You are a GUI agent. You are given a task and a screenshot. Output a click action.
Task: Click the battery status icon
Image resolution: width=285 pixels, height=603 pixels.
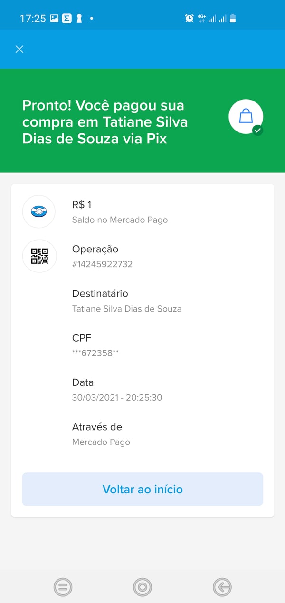[232, 18]
